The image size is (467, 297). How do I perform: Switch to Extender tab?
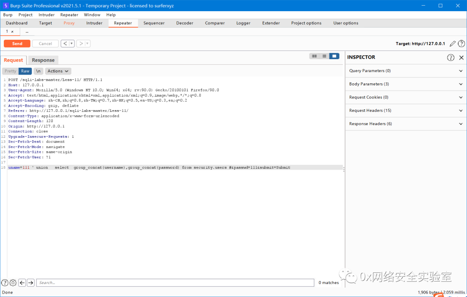(x=271, y=23)
